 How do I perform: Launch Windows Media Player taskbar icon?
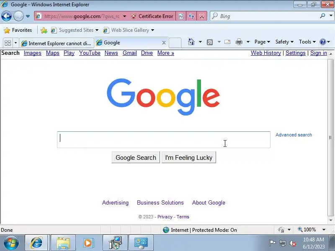click(88, 243)
